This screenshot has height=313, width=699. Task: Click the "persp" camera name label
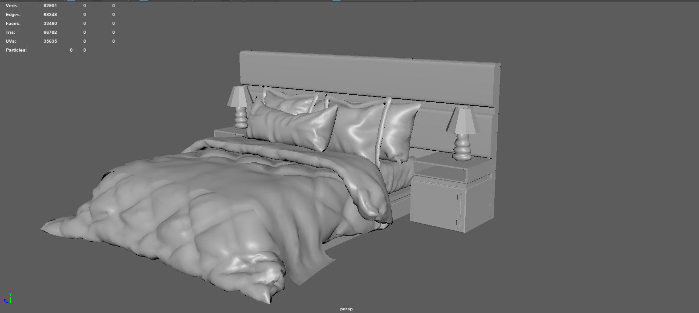click(x=346, y=309)
